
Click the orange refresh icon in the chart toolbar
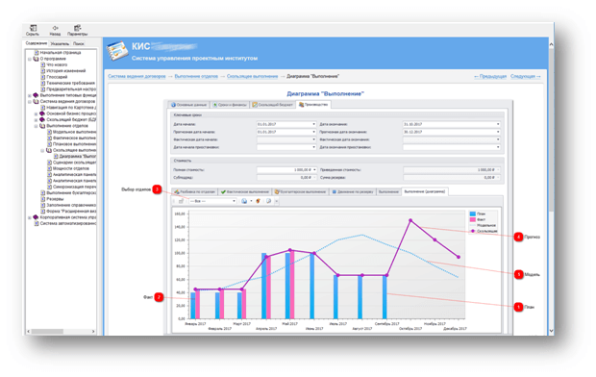click(x=258, y=201)
